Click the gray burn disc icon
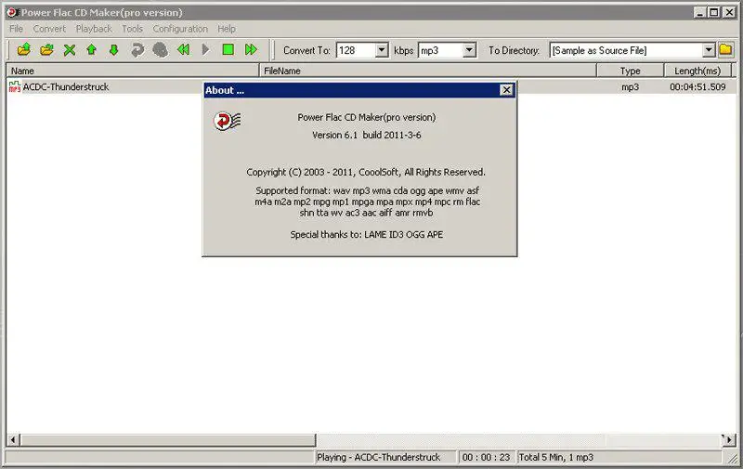743x469 pixels. pyautogui.click(x=160, y=50)
